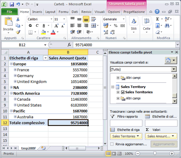Viewport: 181px width, 158px height.
Task: Decrease indent
Action: (x=73, y=32)
